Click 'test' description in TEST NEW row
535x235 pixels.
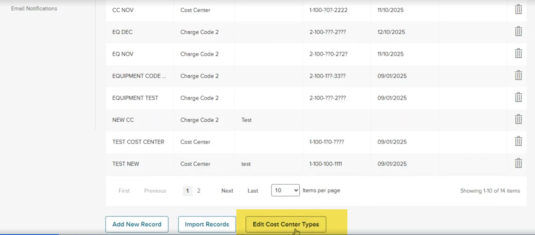coord(246,164)
